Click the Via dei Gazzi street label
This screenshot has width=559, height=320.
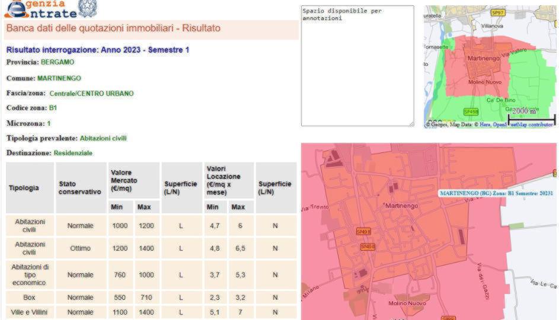tap(483, 281)
